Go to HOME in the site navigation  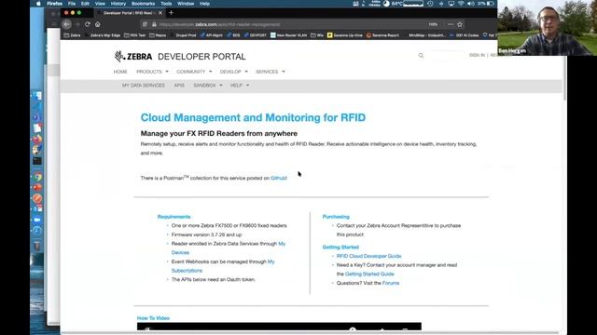pos(120,72)
